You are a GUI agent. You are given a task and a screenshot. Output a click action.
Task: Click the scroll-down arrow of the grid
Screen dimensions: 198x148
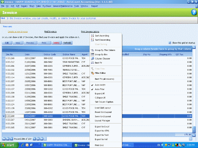tap(194, 135)
